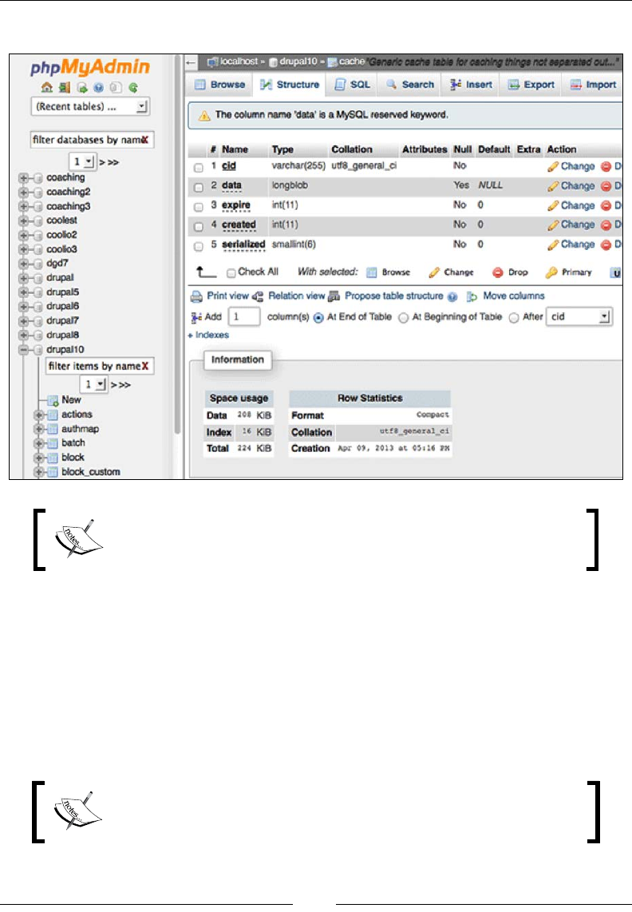
Task: Click the Relation view icon
Action: point(258,296)
